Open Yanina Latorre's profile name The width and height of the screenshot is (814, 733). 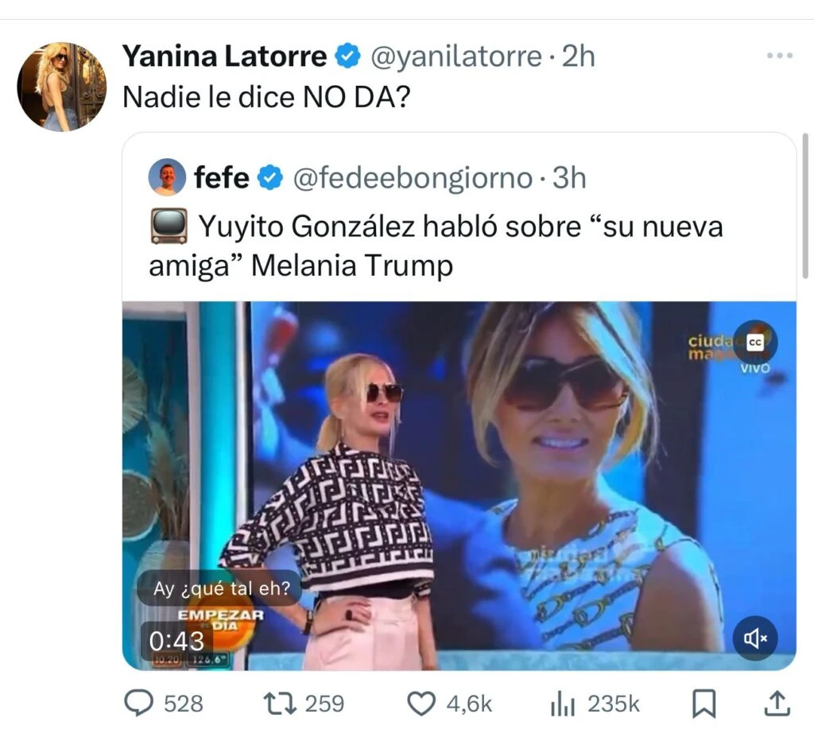pos(224,56)
